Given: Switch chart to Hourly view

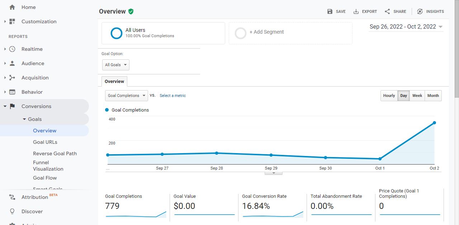Looking at the screenshot, I should 389,96.
